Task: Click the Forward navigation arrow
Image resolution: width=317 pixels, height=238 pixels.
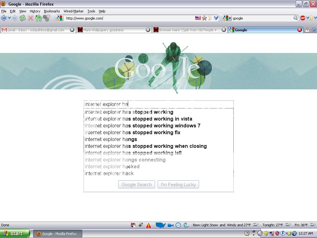Action: 15,18
